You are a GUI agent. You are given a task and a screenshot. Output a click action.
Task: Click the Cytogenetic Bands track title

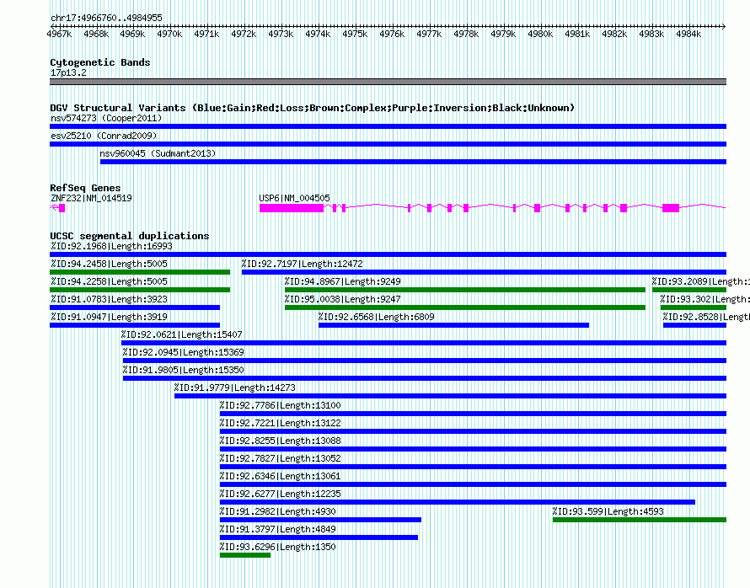pos(100,62)
